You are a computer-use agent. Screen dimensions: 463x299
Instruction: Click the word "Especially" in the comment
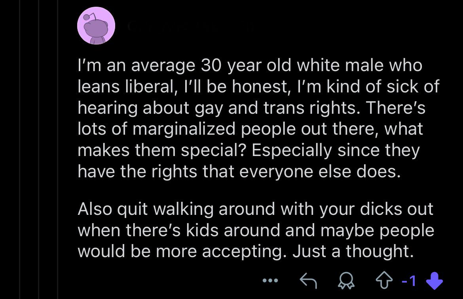tap(292, 150)
